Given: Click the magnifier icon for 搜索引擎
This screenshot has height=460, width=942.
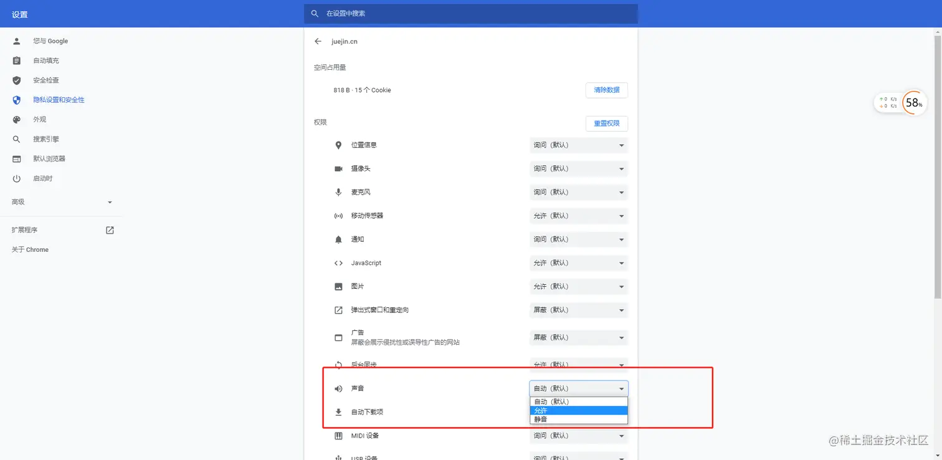Looking at the screenshot, I should [x=17, y=139].
